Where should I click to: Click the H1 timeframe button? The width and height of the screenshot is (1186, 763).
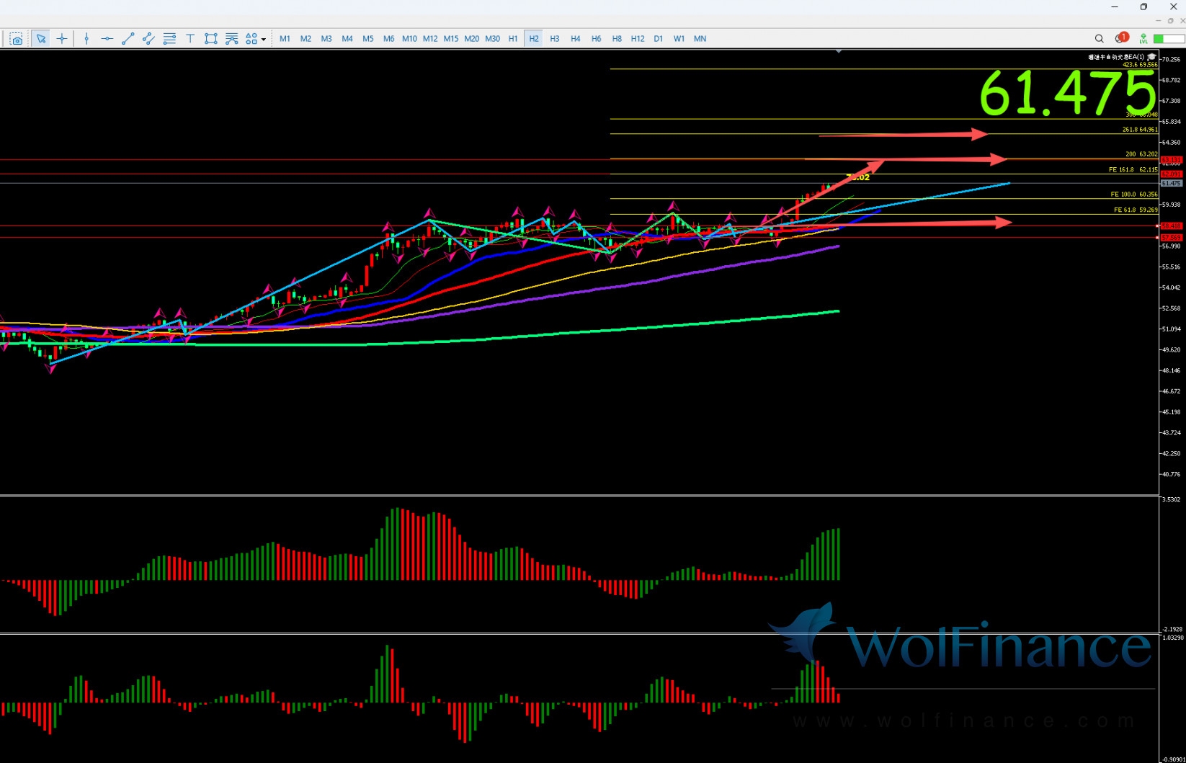(x=513, y=39)
